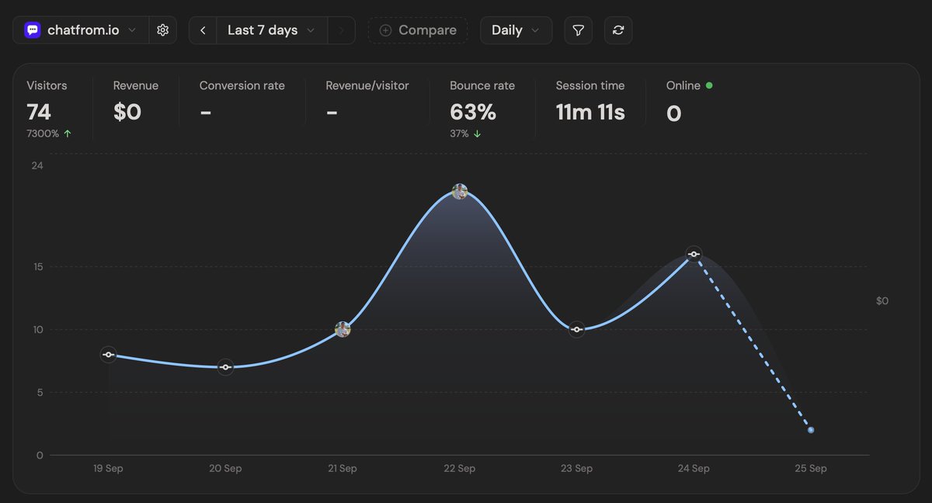Click the 19 Sep axis label
The image size is (932, 503).
[108, 468]
